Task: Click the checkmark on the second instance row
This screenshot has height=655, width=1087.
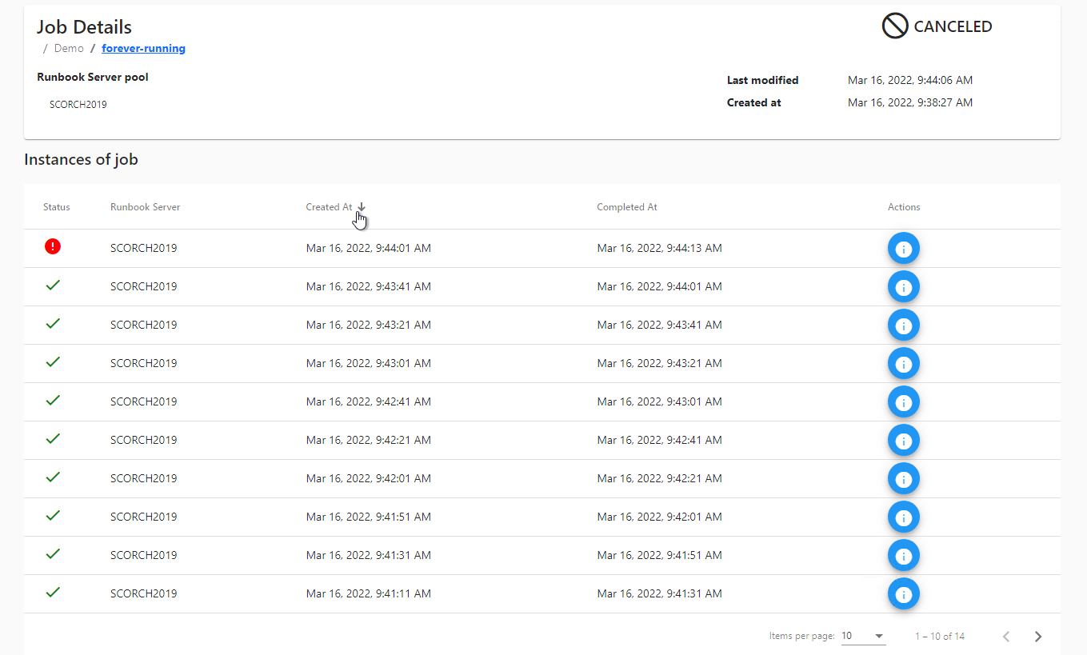Action: (x=53, y=285)
